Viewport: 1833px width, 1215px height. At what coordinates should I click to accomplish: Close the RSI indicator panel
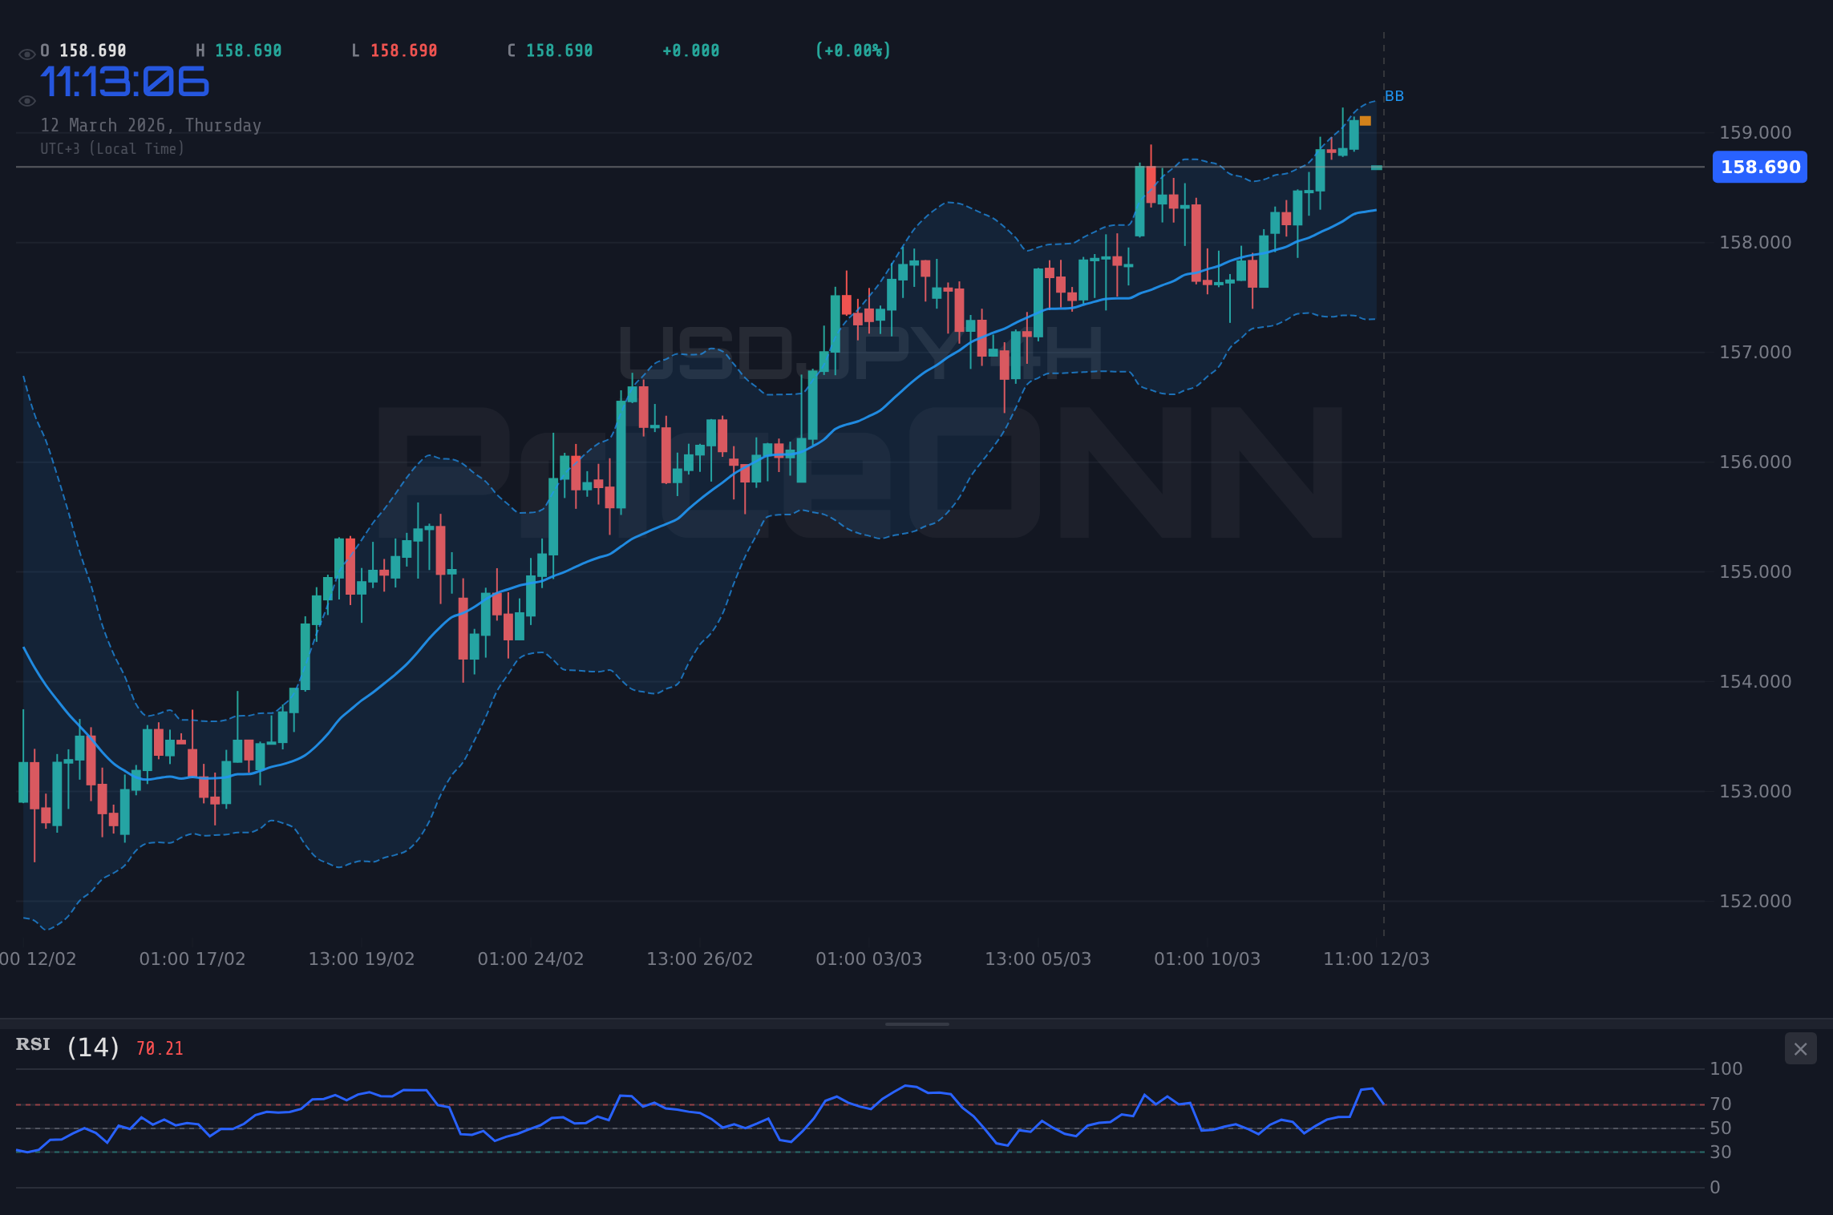[x=1800, y=1049]
